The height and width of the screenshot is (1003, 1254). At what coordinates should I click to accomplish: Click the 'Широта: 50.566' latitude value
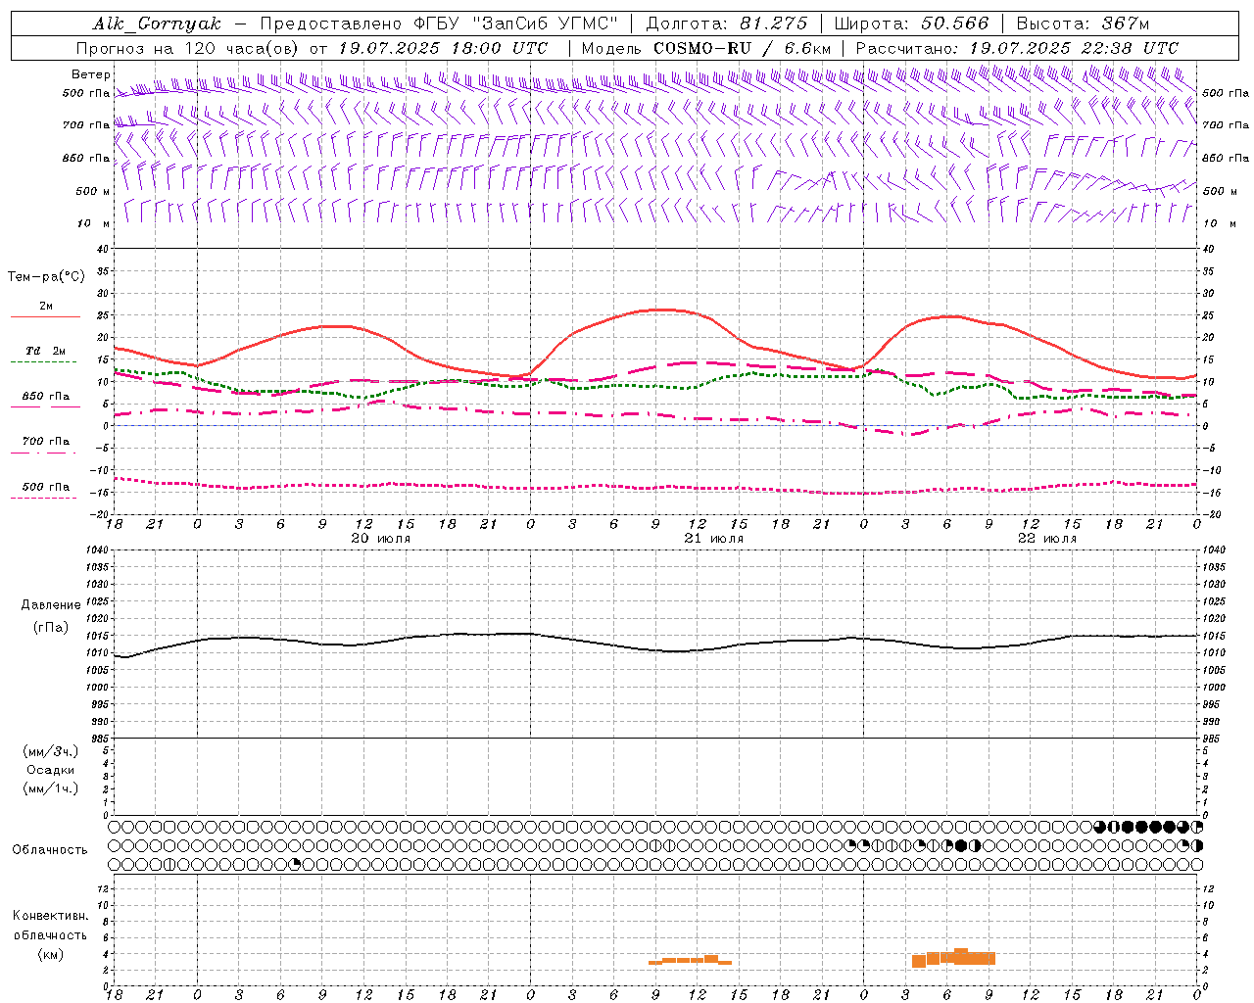911,24
